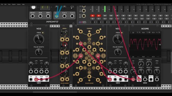Screen dimensions: 172x96
Task: Click the left VCO's PWM input jack
Action: point(46,71)
